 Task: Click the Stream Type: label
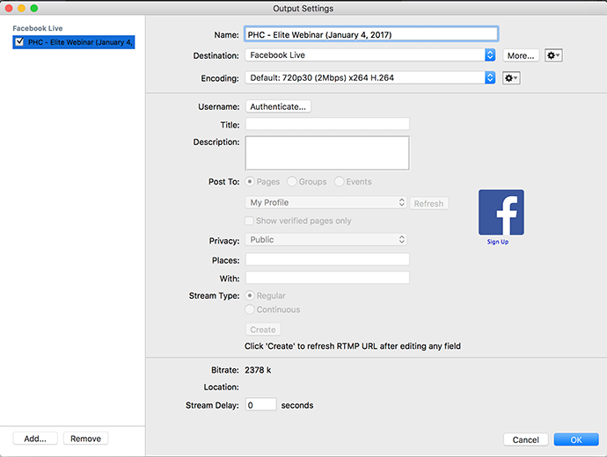coord(214,296)
